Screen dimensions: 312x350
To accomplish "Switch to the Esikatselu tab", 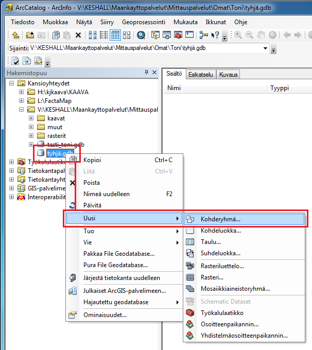I will tap(201, 75).
